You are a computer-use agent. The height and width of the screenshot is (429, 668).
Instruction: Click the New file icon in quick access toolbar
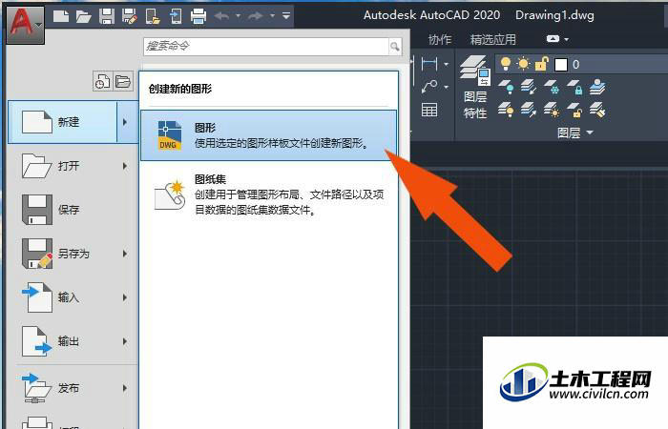point(60,16)
